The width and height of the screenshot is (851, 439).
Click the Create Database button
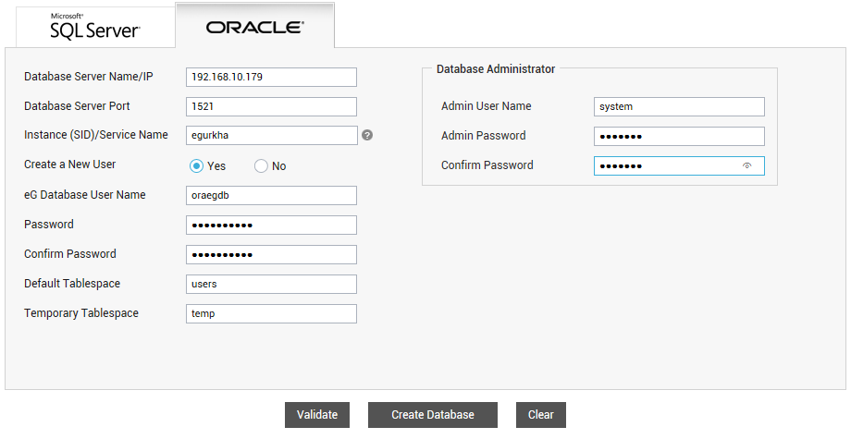[433, 415]
